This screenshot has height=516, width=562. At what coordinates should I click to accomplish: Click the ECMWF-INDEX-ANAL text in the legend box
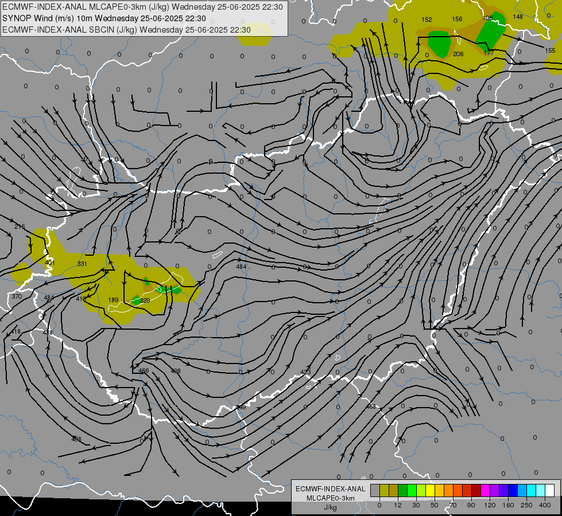pos(331,489)
